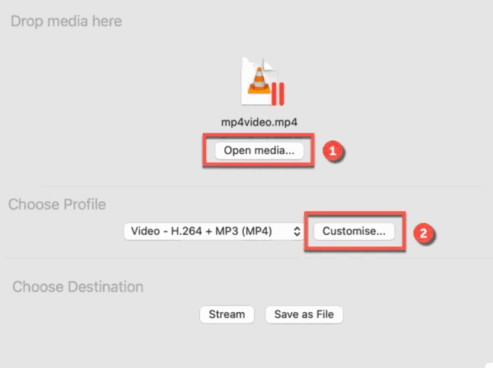
Task: Click the divider line above Choose Profile
Action: pyautogui.click(x=261, y=186)
